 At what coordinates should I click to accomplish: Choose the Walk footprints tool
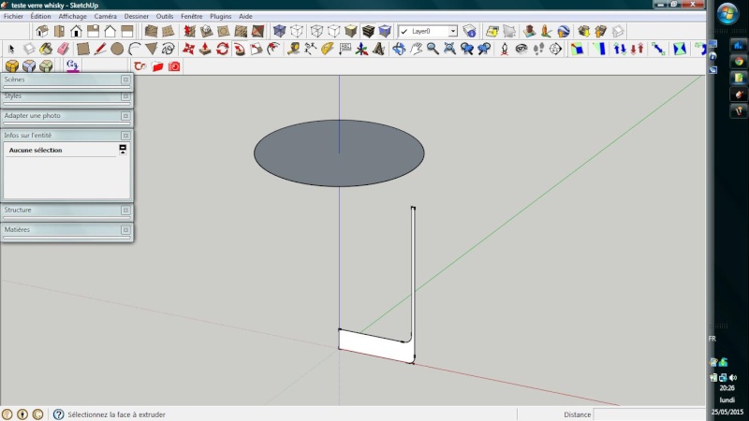538,49
